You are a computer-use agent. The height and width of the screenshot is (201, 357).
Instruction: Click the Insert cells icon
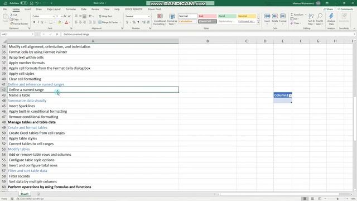pos(267,16)
